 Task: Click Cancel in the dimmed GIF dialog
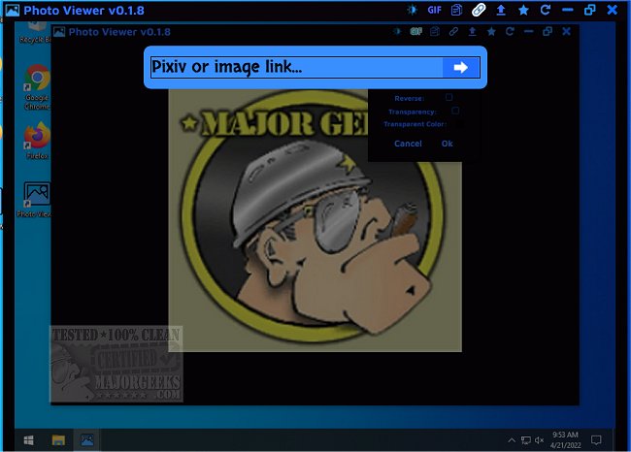point(408,144)
